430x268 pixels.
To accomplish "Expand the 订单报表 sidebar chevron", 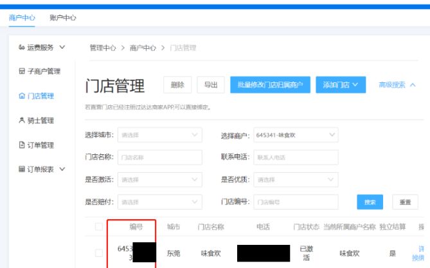I will click(x=62, y=169).
